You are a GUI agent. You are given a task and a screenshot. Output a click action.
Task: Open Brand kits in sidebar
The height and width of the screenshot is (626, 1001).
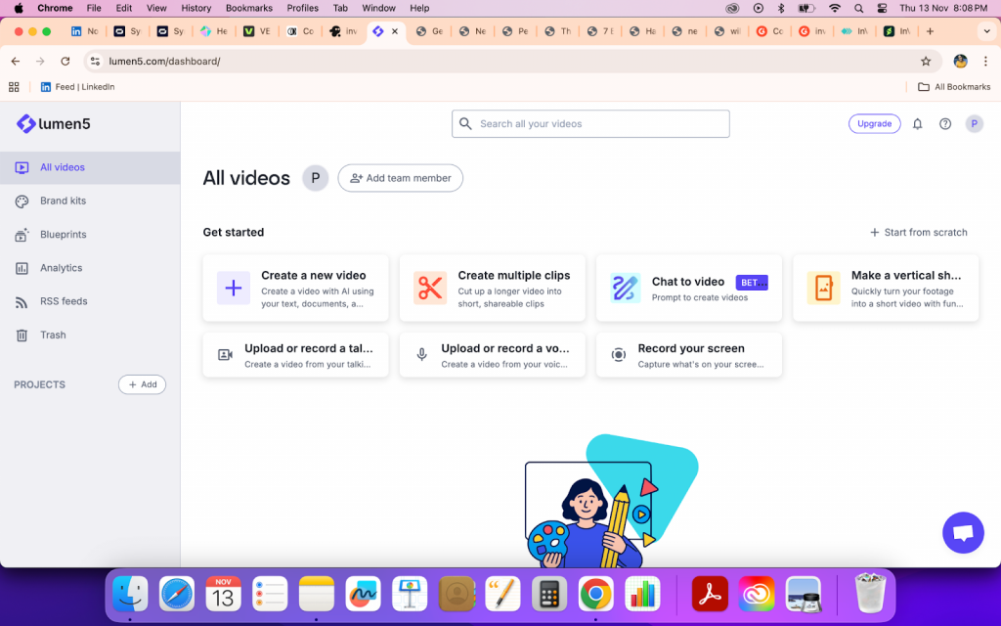tap(63, 201)
